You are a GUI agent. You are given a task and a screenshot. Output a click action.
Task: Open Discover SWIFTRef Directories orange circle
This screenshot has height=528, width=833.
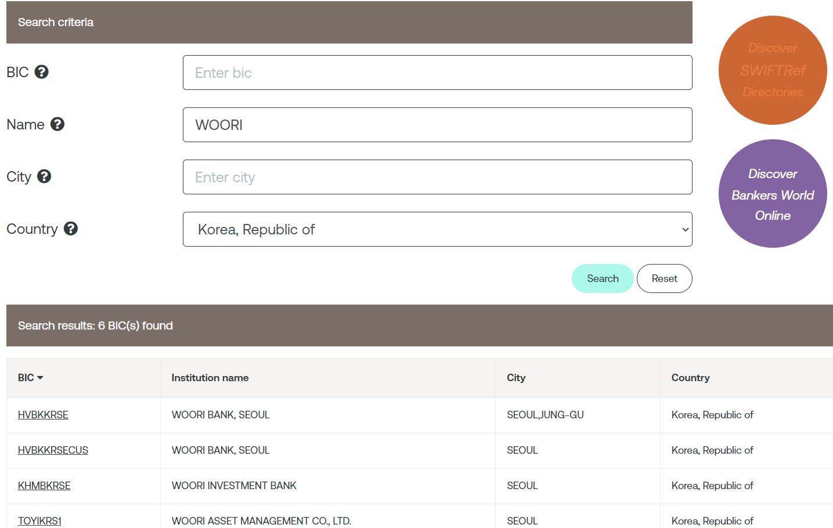pos(773,70)
